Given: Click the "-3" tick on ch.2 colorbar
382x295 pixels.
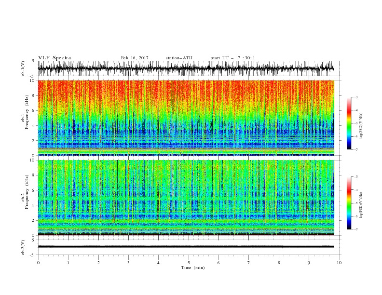Looking at the screenshot, I should pyautogui.click(x=355, y=177).
